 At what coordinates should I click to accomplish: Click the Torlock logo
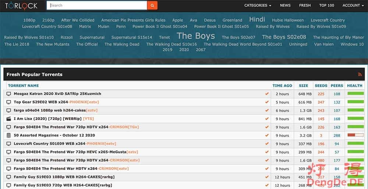coord(21,6)
